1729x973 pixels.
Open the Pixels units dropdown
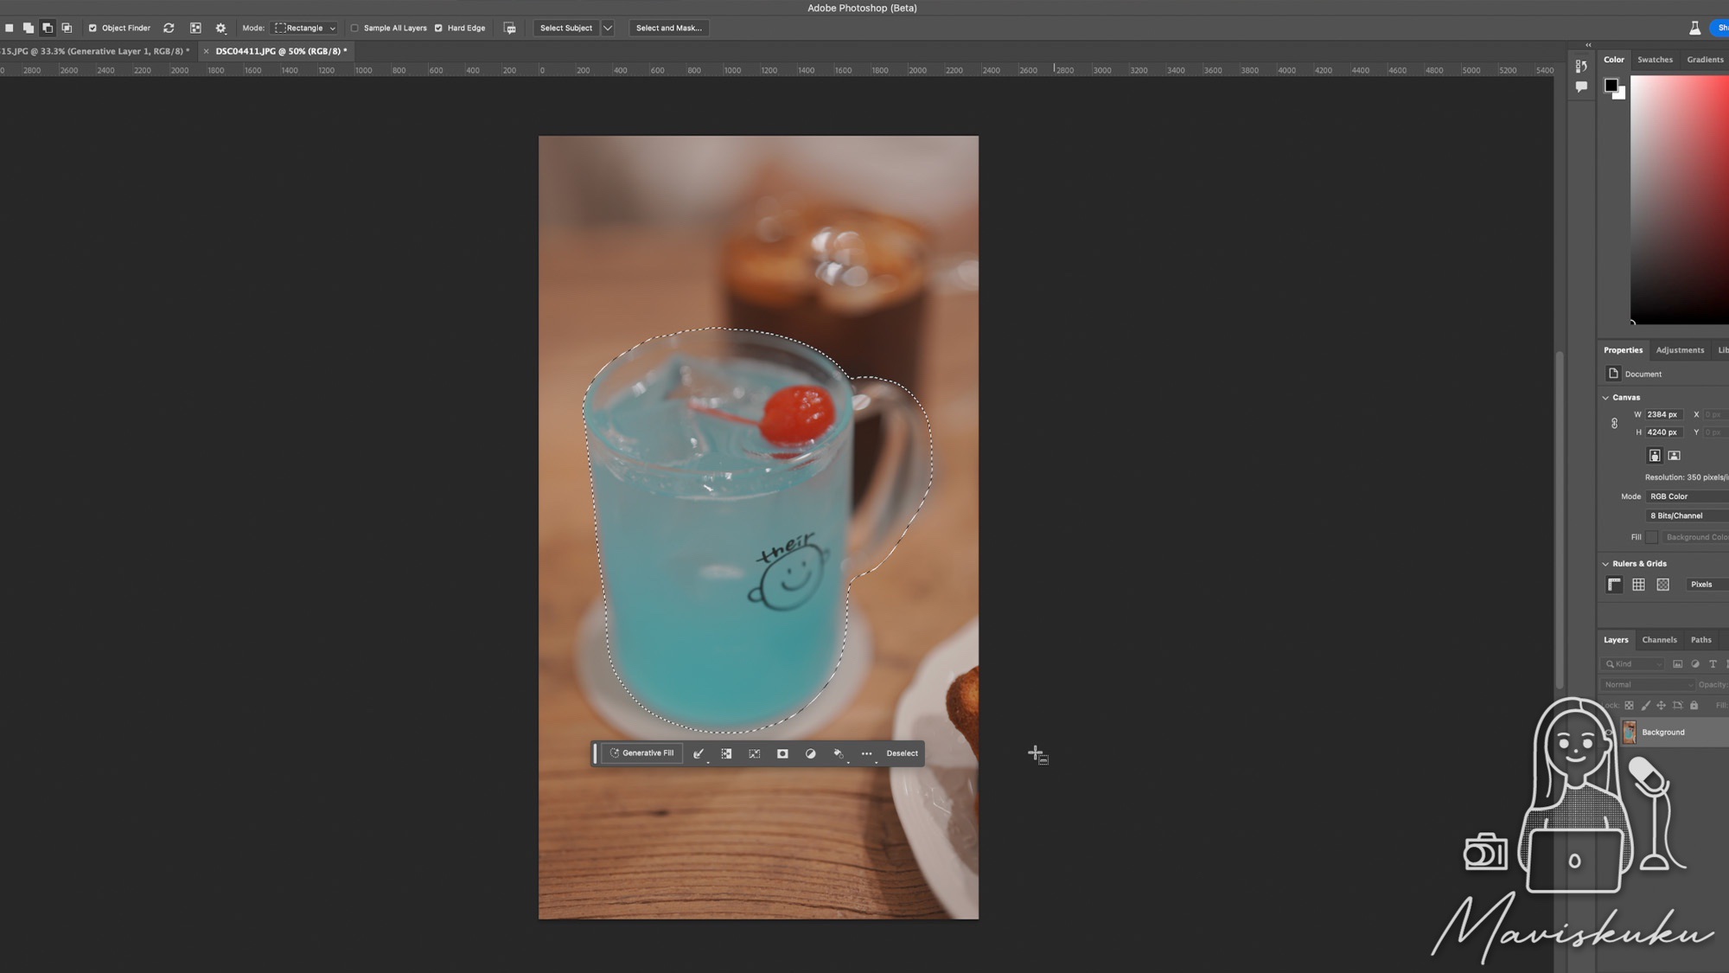[1707, 585]
